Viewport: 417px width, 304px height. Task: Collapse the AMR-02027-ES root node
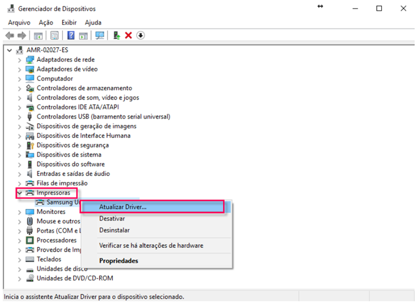tap(10, 50)
